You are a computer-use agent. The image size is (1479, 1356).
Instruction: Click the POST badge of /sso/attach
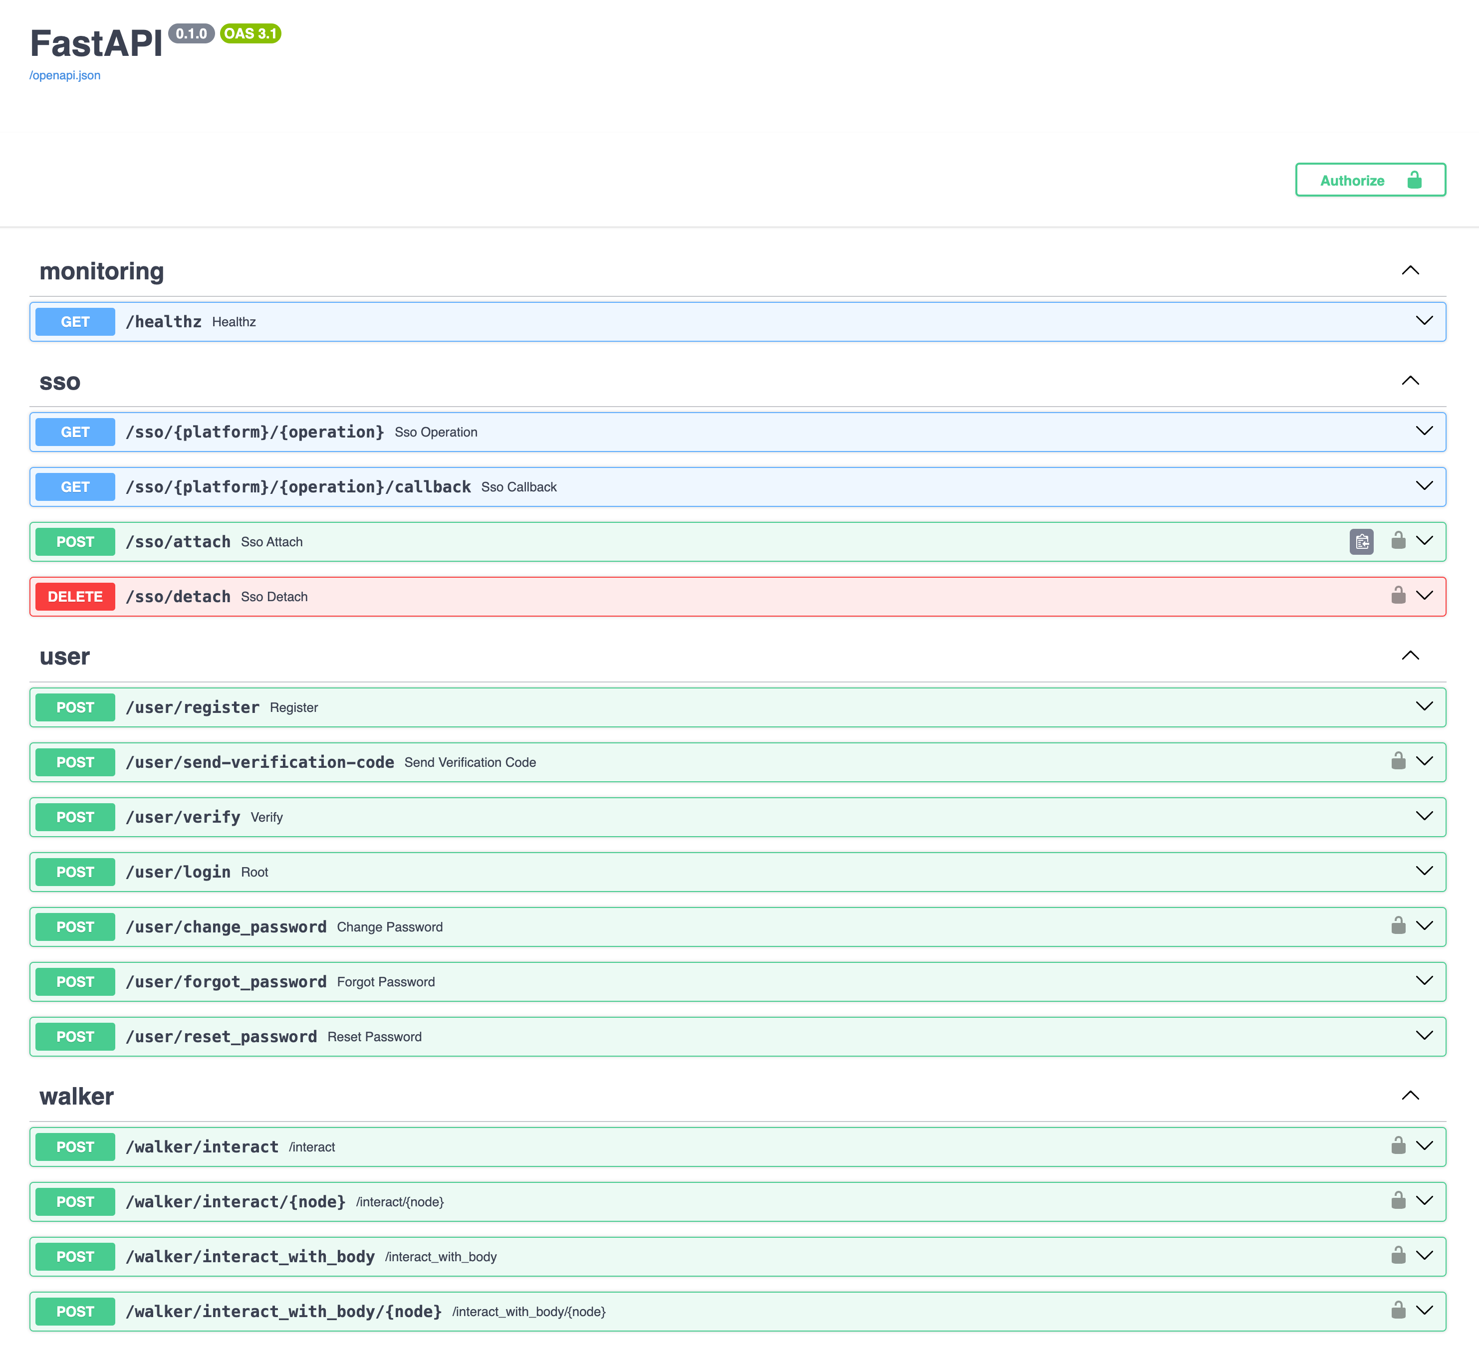(x=75, y=541)
